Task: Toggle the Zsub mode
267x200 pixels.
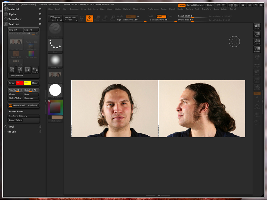Action: (161, 16)
